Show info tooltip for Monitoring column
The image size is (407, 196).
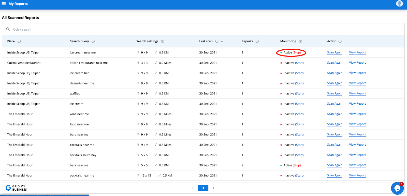point(300,41)
